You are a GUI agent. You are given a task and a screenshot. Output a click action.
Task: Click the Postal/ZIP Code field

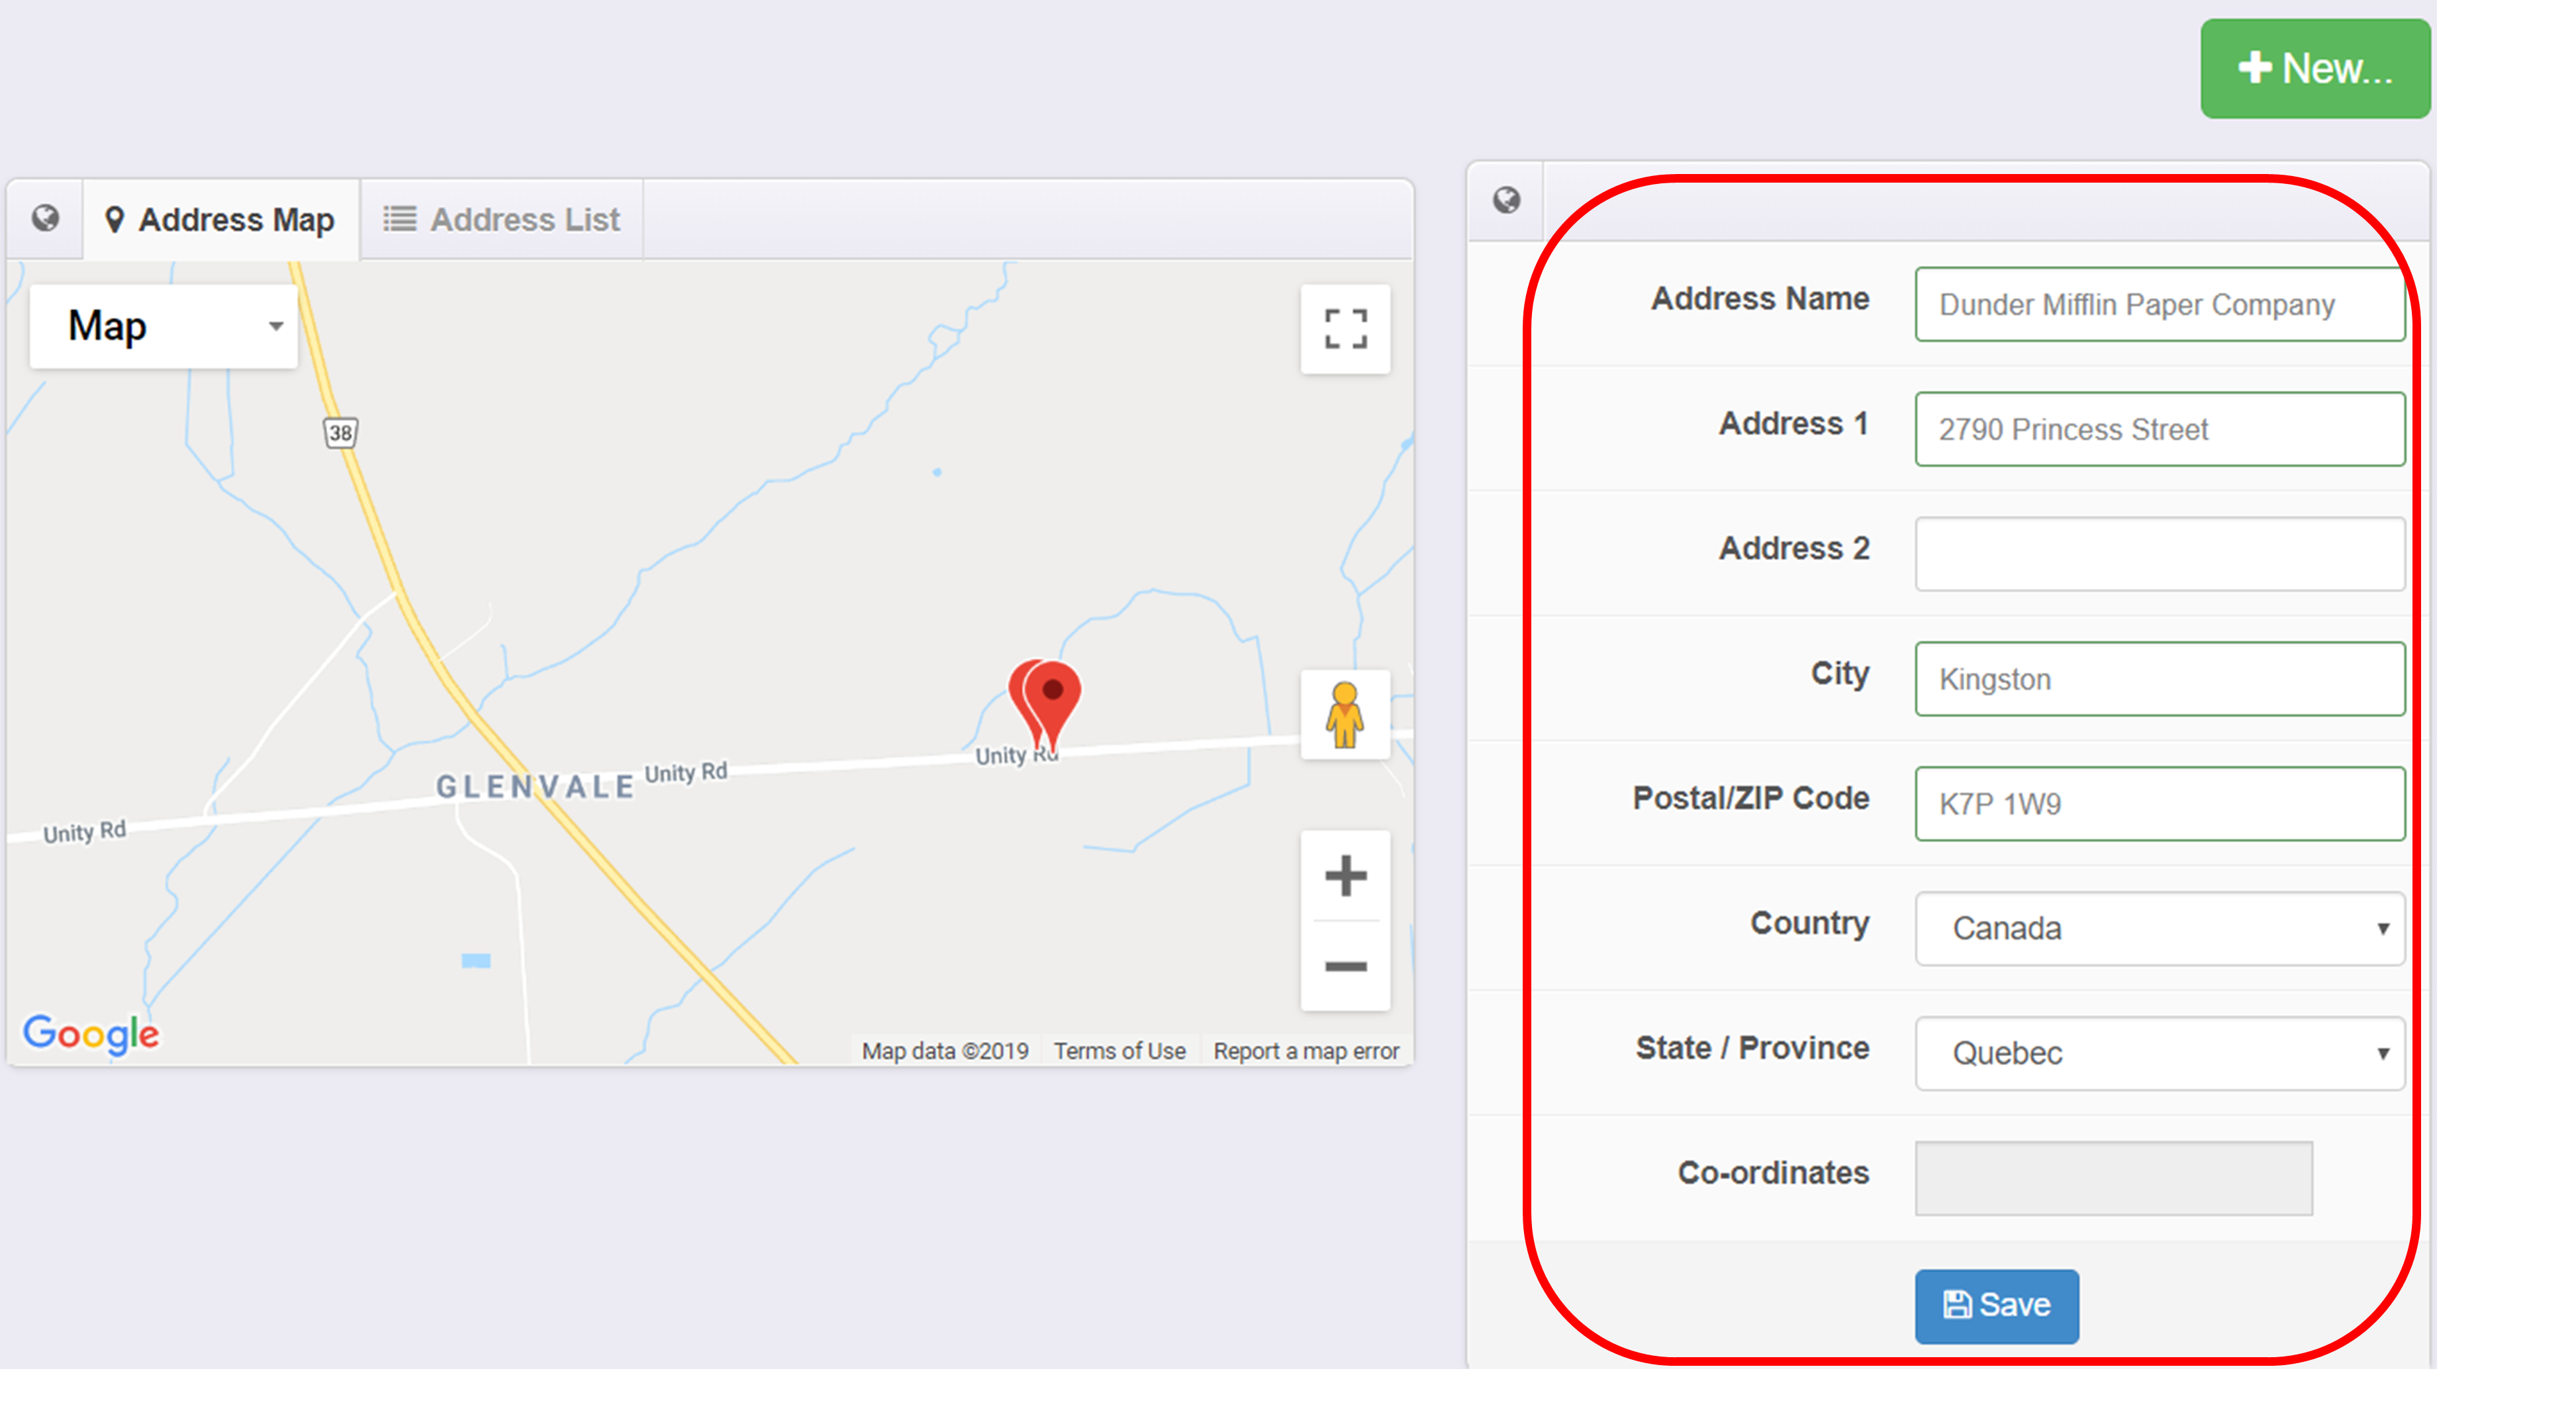(x=2159, y=803)
